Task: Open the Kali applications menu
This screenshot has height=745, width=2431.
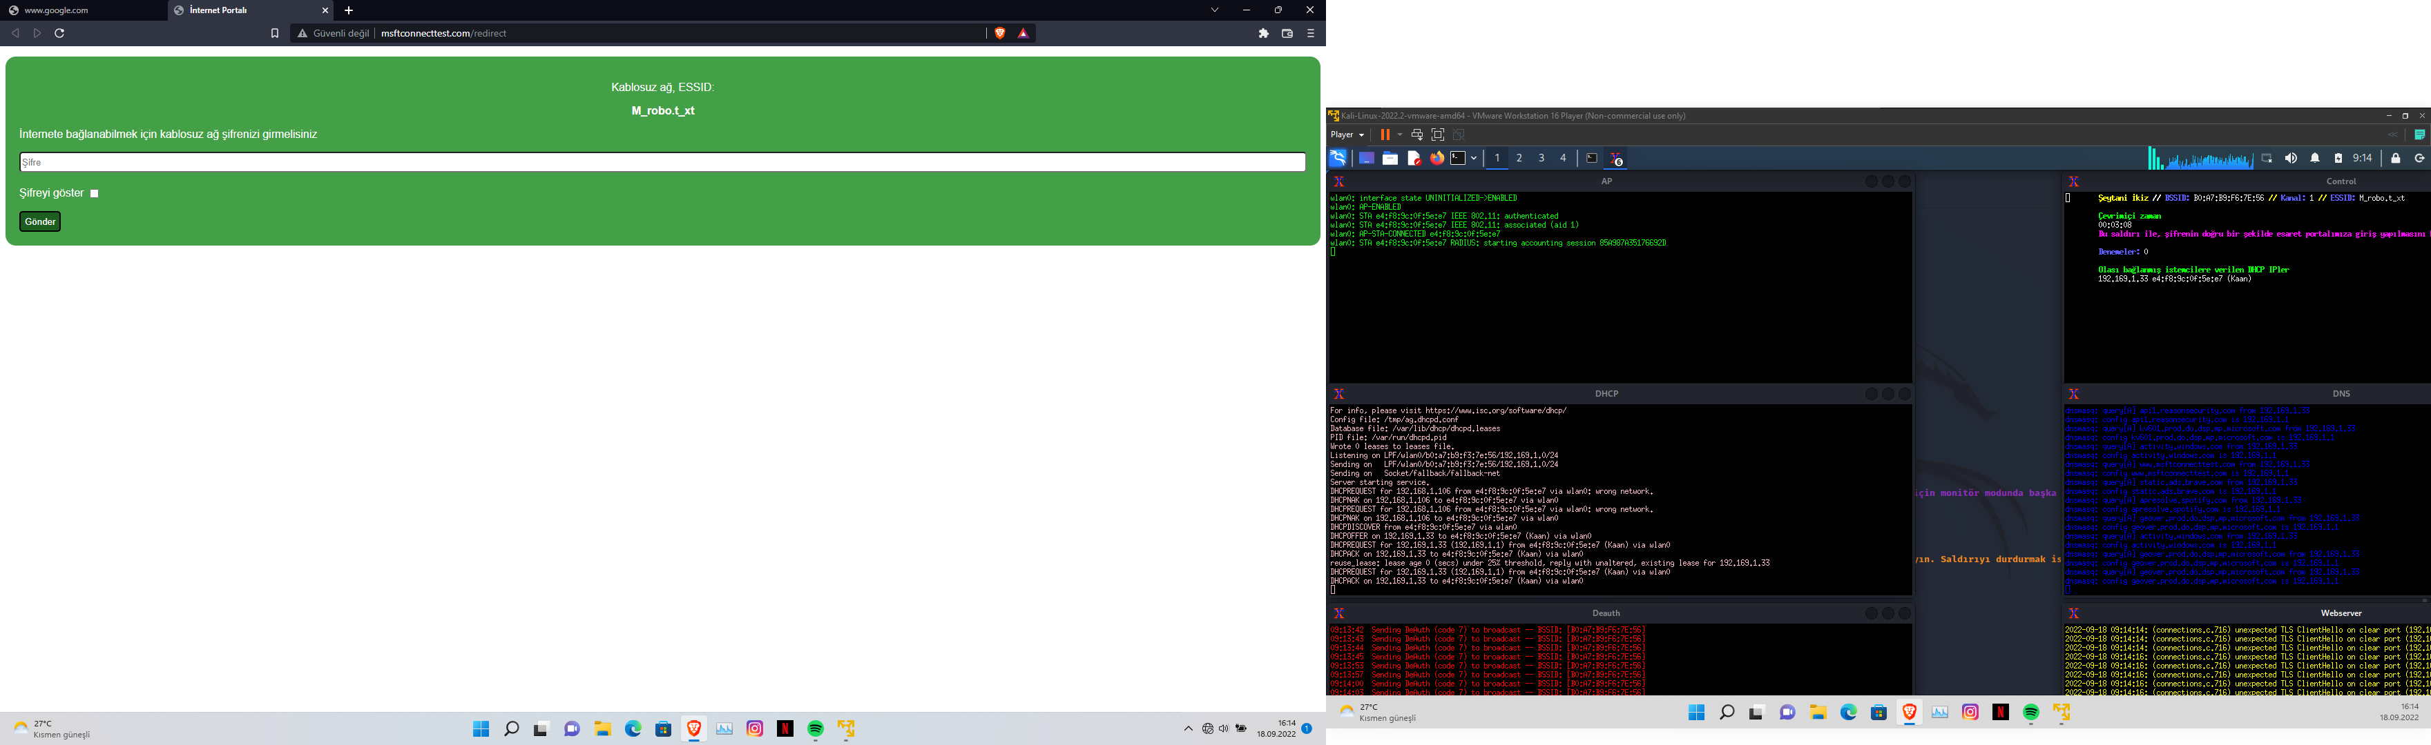Action: (x=1338, y=159)
